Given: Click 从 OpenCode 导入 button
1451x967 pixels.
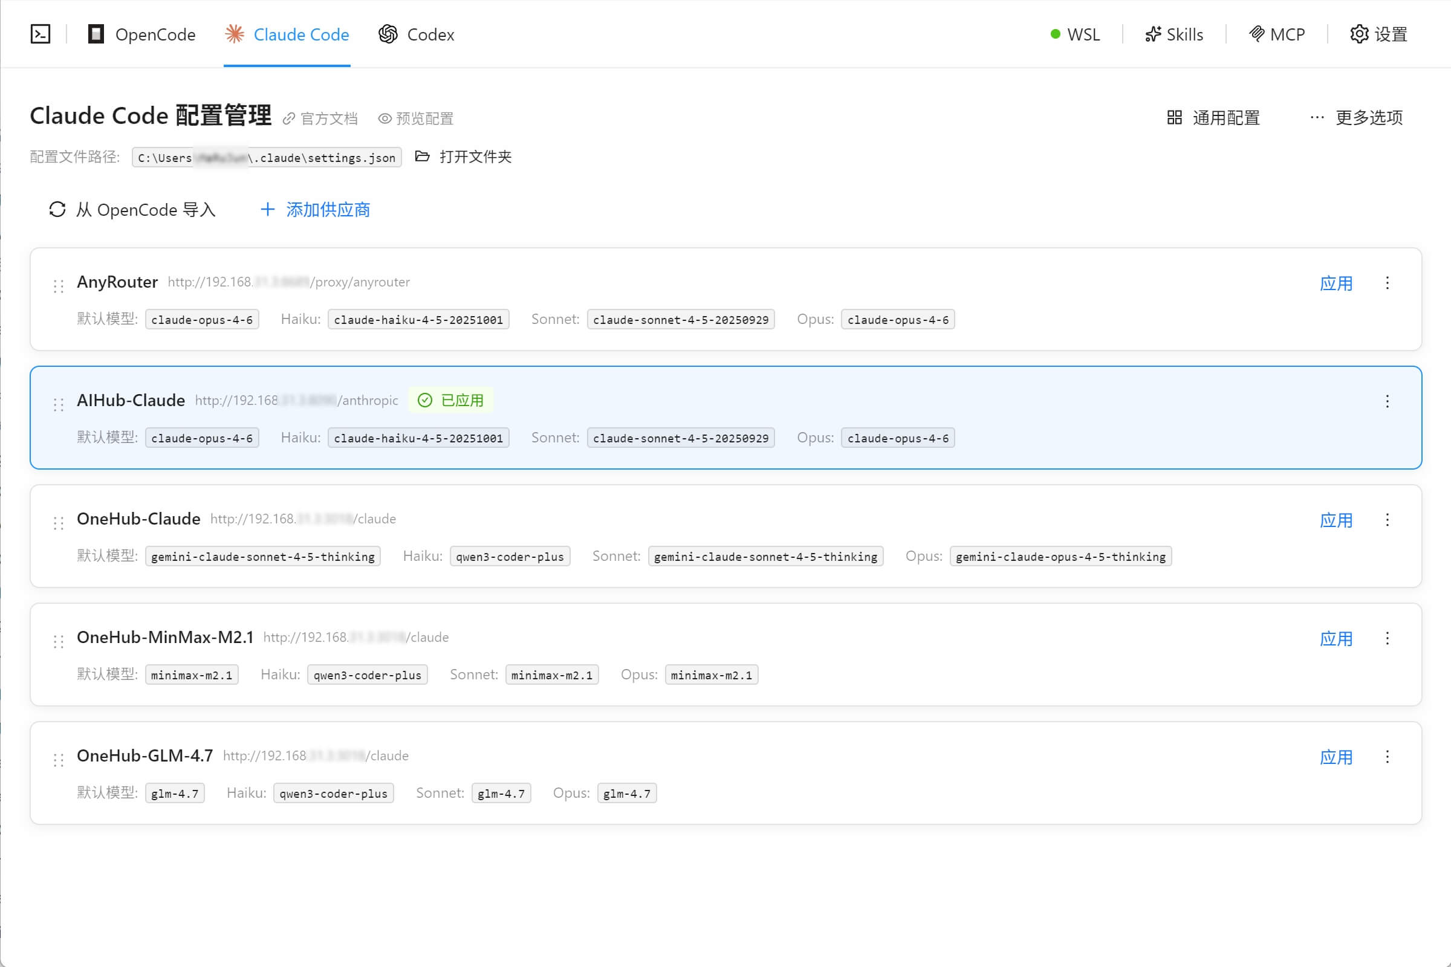Looking at the screenshot, I should click(x=132, y=210).
